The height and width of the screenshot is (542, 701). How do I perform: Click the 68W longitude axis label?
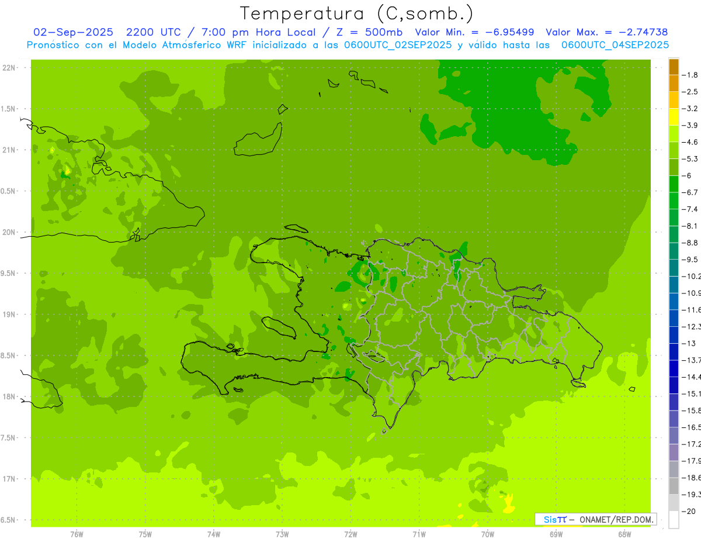pos(624,534)
